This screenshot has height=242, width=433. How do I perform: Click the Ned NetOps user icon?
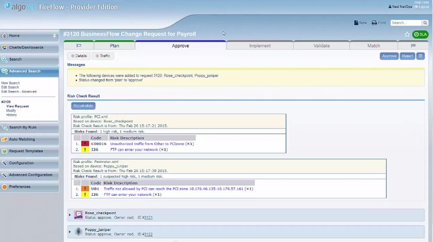[x=390, y=7]
